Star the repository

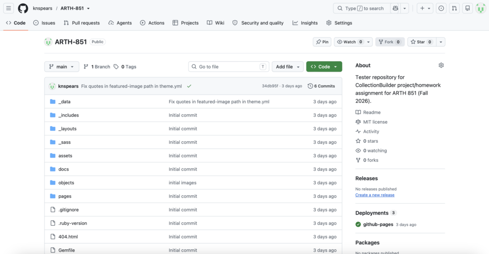[422, 42]
